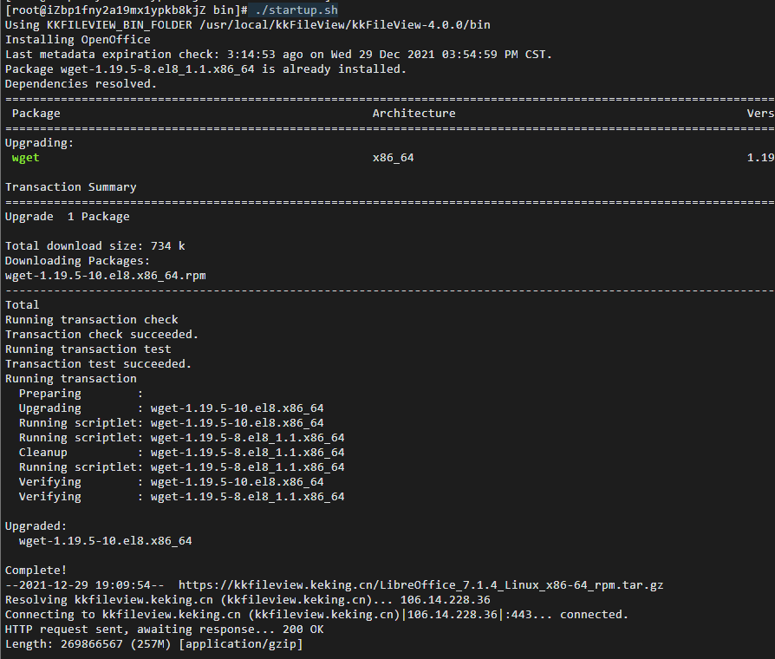Click the Upgrade 1 Package line
This screenshot has width=775, height=659.
click(68, 217)
